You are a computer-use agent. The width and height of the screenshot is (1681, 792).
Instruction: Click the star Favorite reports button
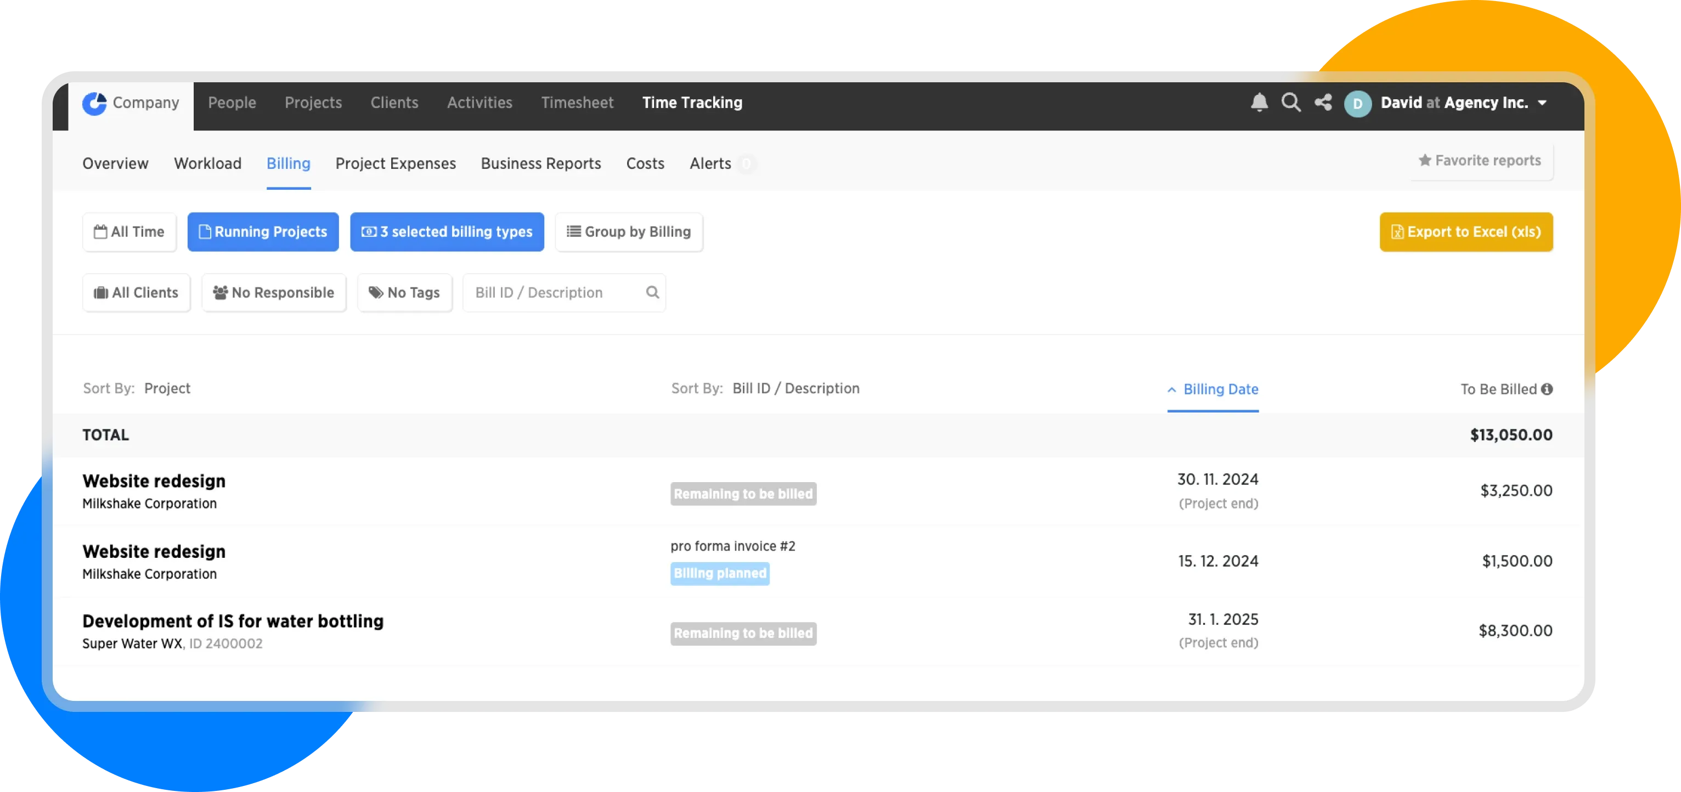pyautogui.click(x=1480, y=161)
